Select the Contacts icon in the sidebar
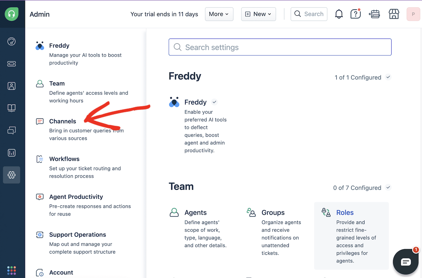The width and height of the screenshot is (422, 278). pos(11,86)
